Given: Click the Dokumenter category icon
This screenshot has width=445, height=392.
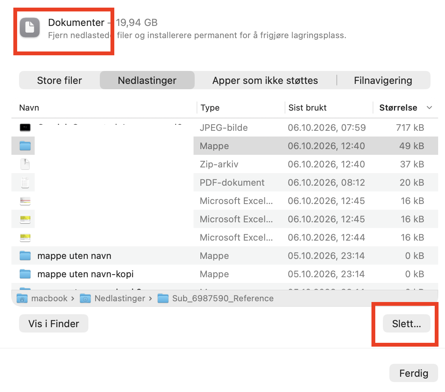Looking at the screenshot, I should click(30, 27).
